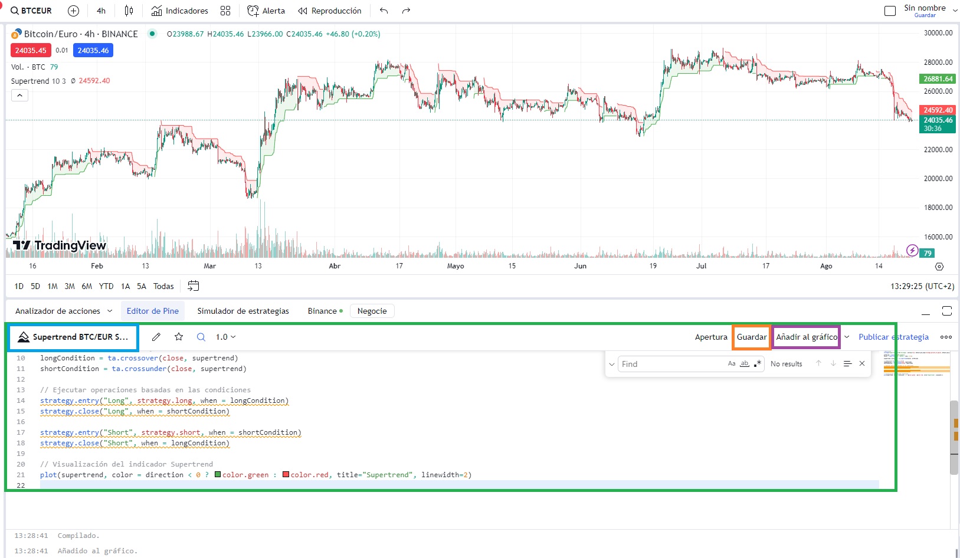960x558 pixels.
Task: Switch to the Simulador de estrategias tab
Action: (x=243, y=311)
